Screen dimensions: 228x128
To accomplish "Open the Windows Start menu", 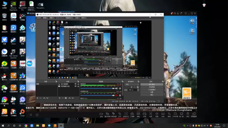I will (x=3, y=125).
